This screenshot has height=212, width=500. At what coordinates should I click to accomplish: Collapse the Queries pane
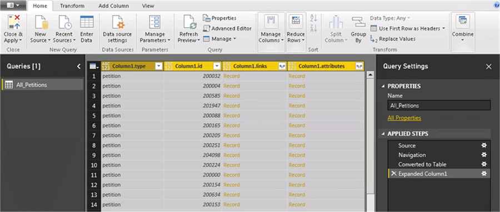[79, 66]
